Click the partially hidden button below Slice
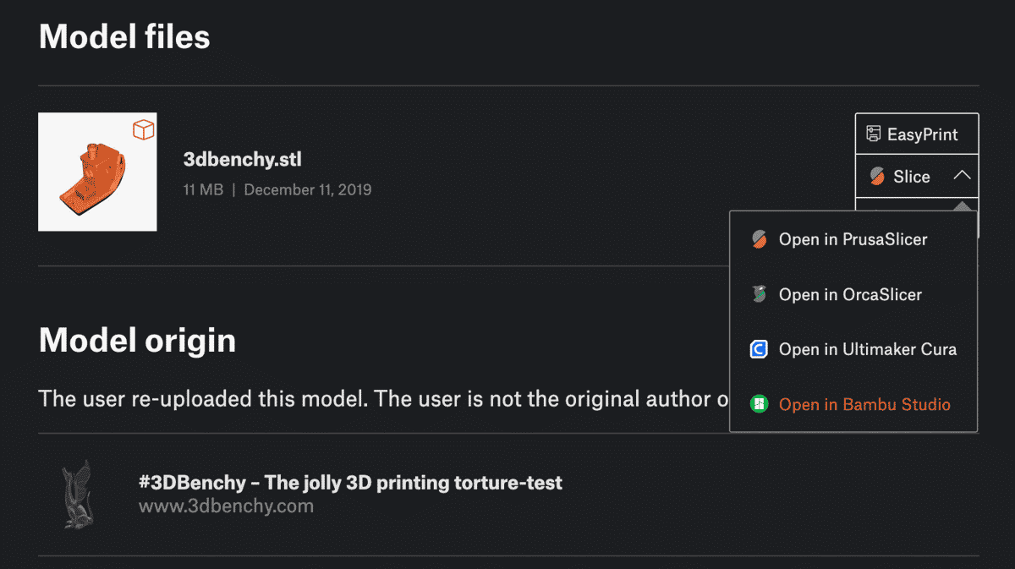The width and height of the screenshot is (1015, 569). click(x=917, y=205)
